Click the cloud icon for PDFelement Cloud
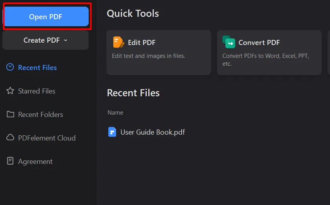The image size is (330, 205). (x=10, y=138)
